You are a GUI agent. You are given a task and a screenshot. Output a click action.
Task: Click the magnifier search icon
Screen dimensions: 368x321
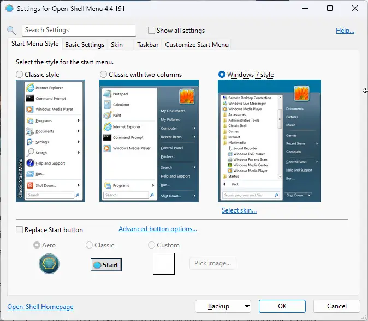click(x=11, y=31)
